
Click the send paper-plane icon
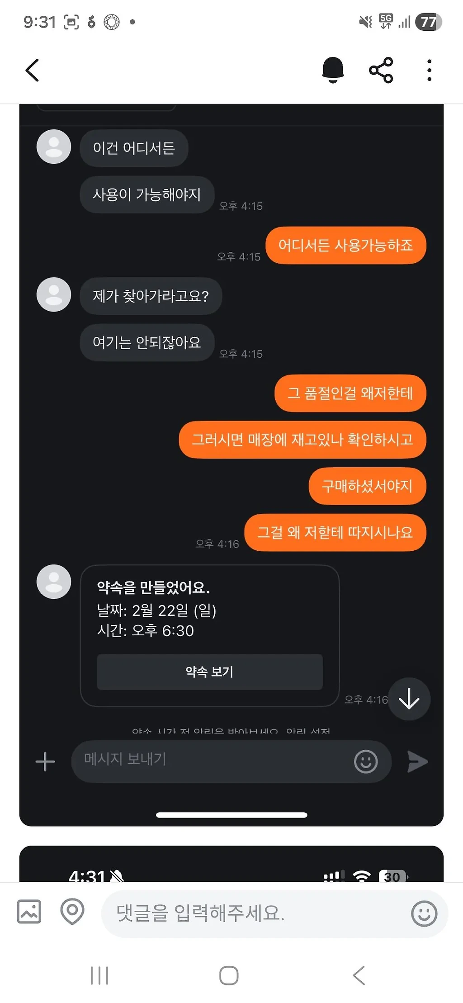click(417, 762)
